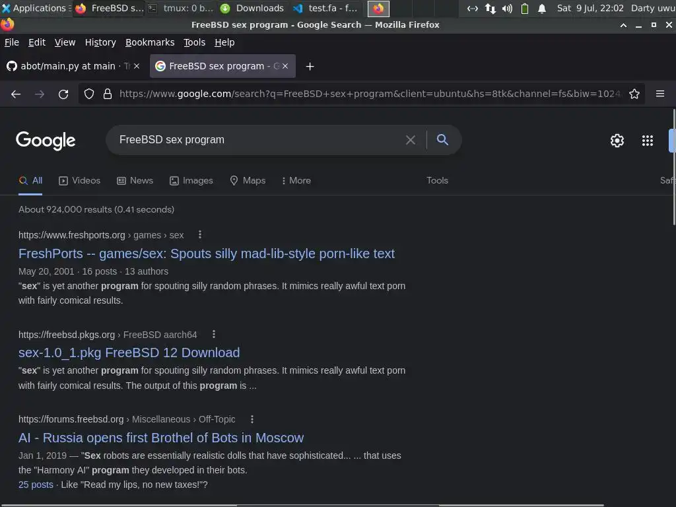Open volume control in system tray
Screen dimensions: 676x507
click(507, 8)
